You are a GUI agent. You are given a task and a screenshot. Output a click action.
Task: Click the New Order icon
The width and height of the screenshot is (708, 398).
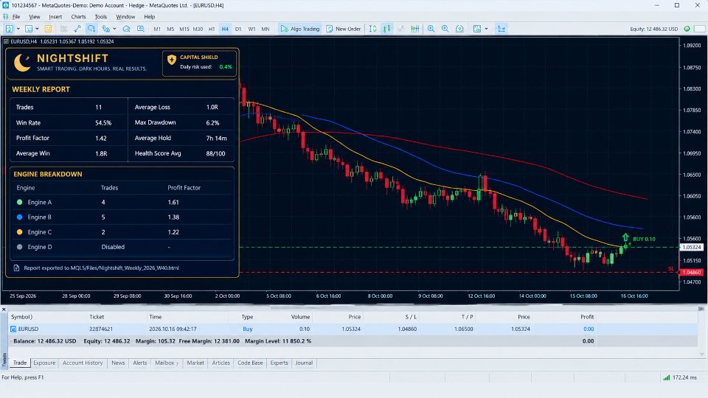coord(330,29)
